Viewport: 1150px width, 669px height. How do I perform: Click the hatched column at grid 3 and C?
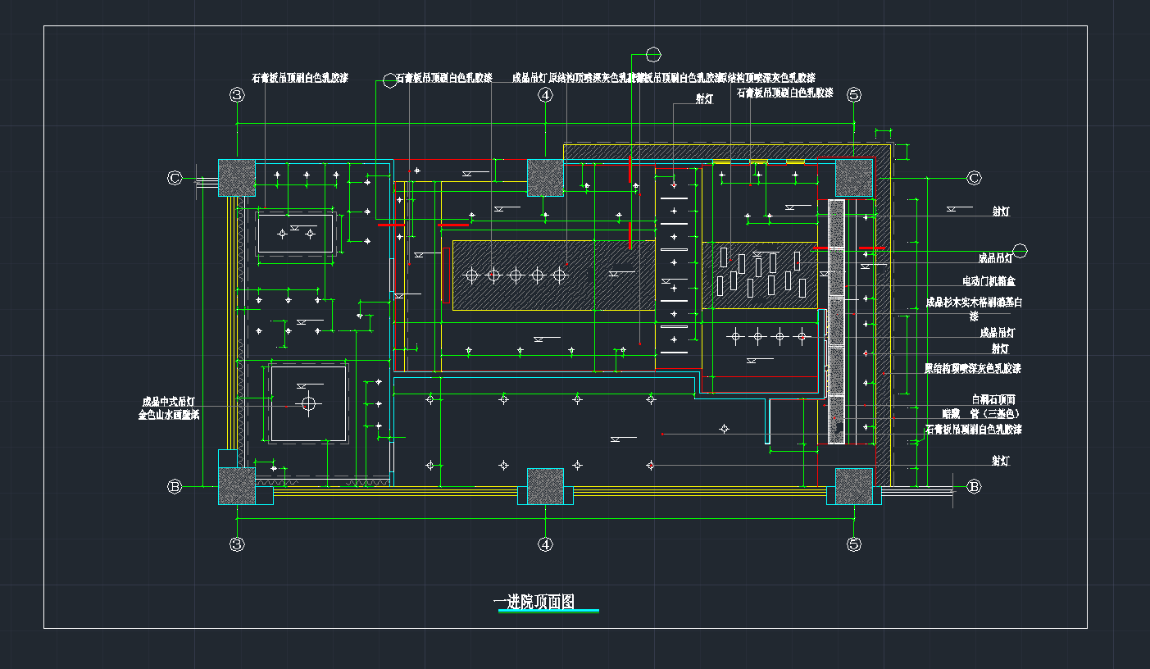[237, 178]
